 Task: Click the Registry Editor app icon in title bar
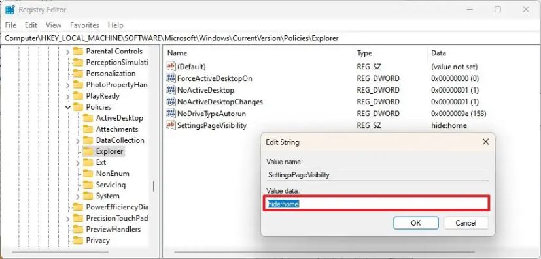point(10,10)
